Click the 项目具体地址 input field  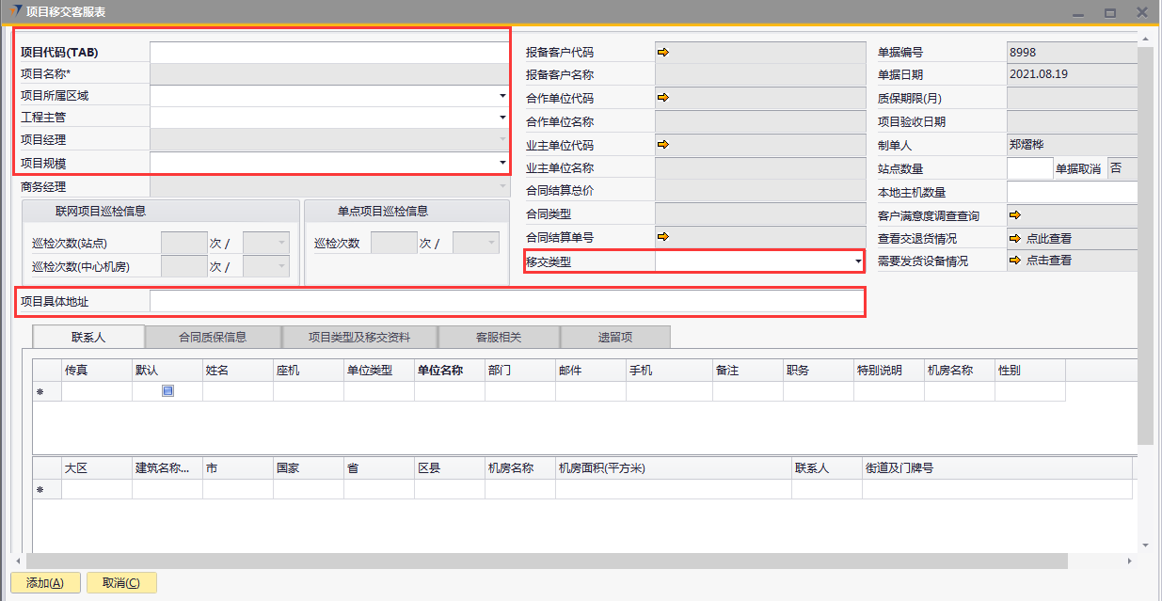(x=505, y=302)
